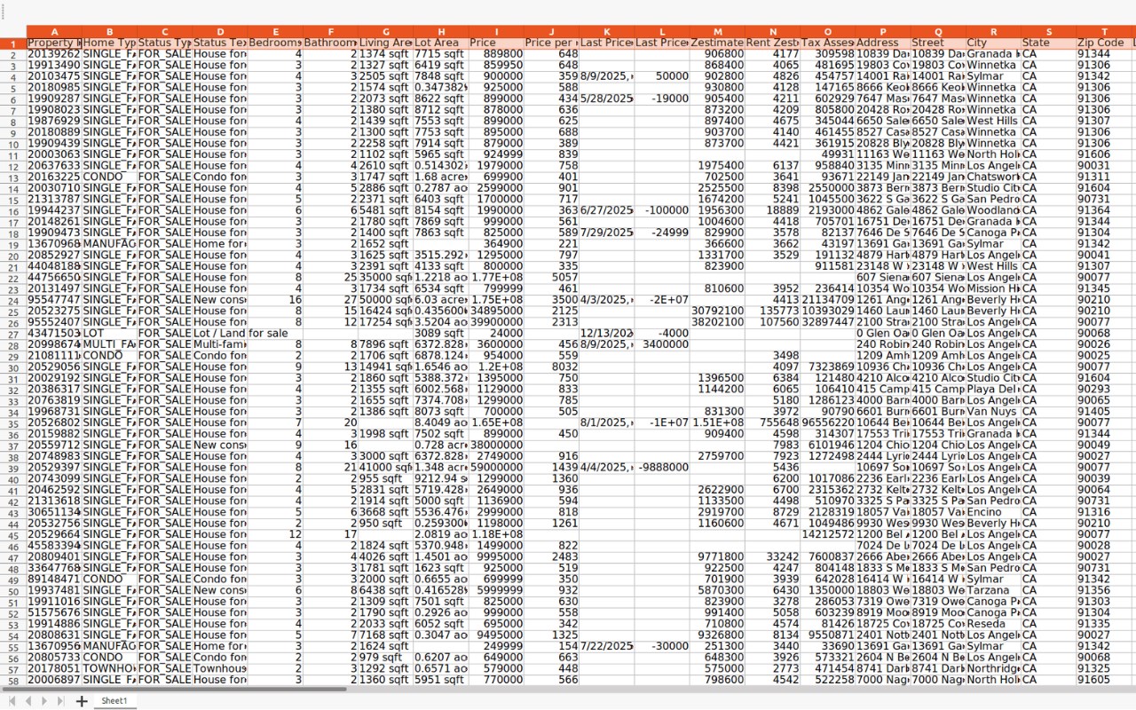Viewport: 1136px width, 710px height.
Task: Select the 'Tarzana' city cell
Action: click(x=993, y=590)
